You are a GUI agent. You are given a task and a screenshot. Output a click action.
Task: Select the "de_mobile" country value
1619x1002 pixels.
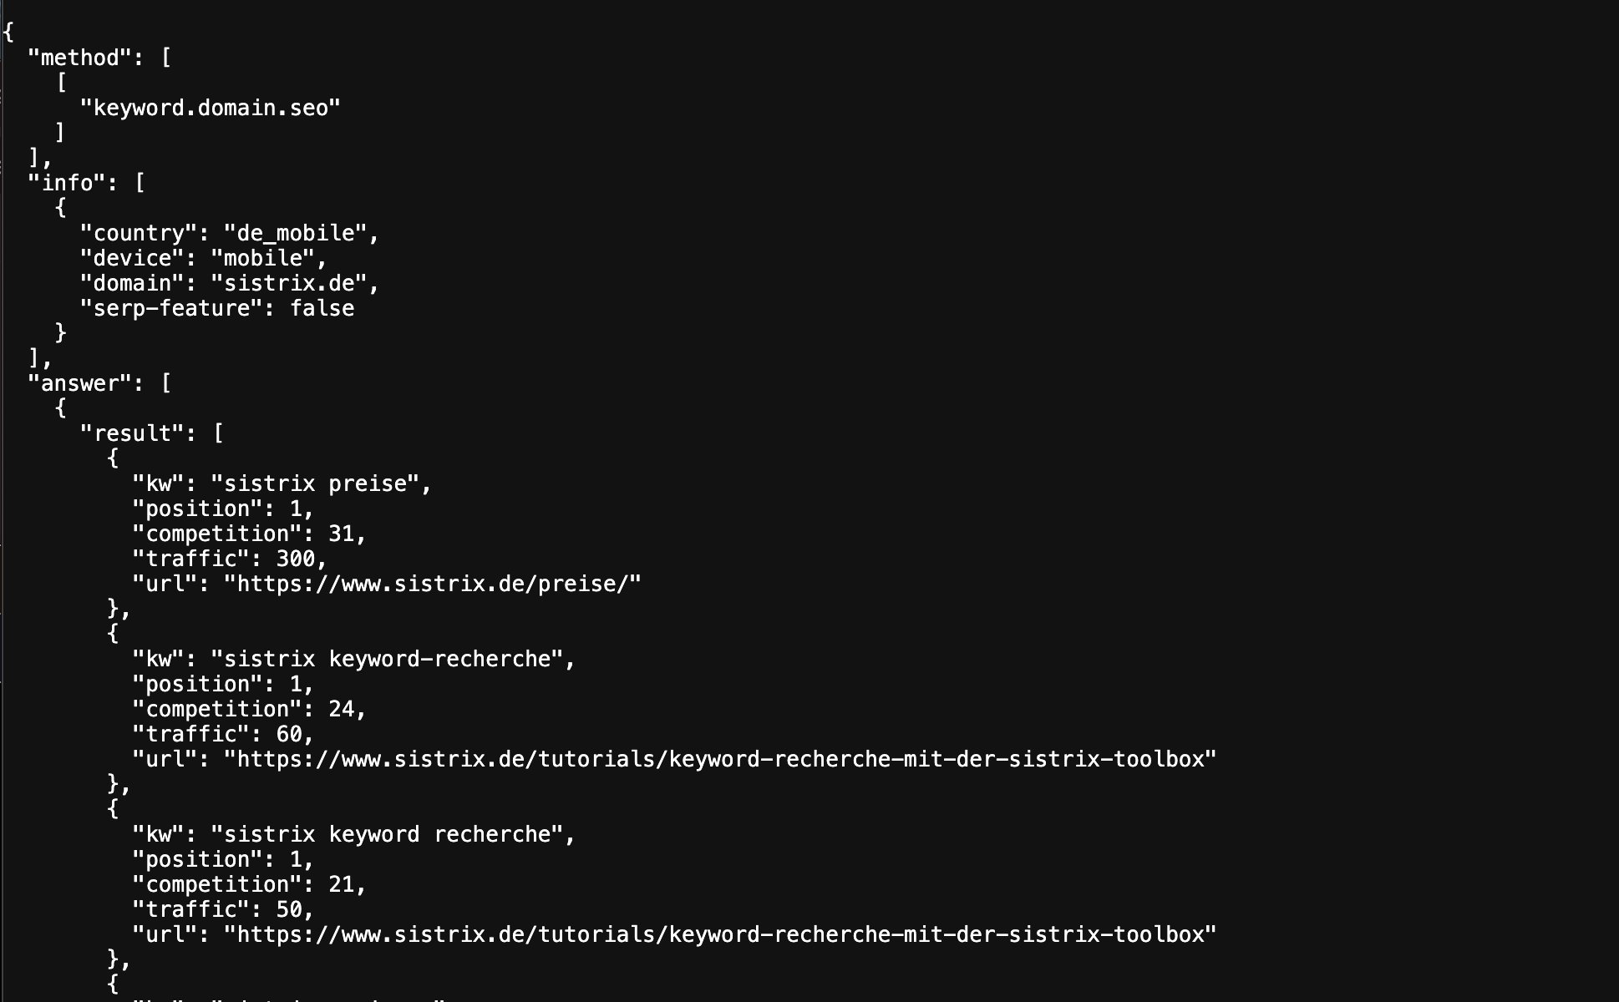tap(295, 233)
